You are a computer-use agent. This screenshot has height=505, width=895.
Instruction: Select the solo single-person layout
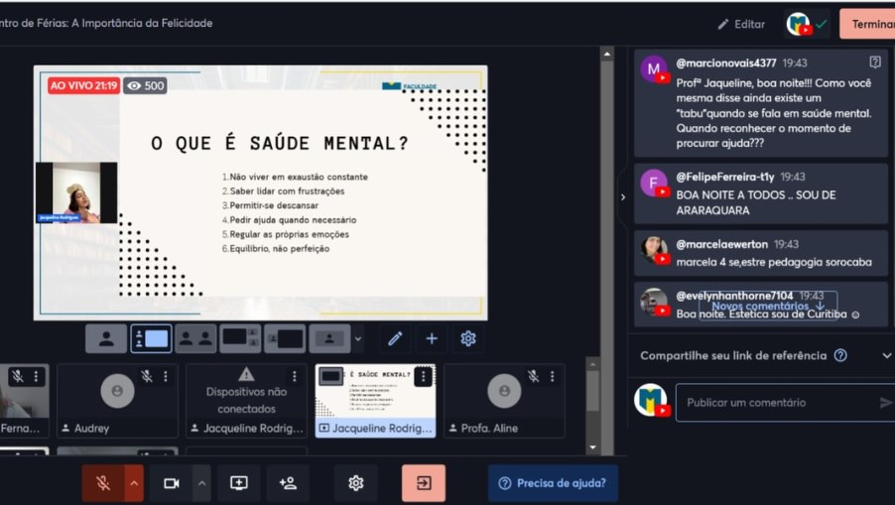(106, 338)
